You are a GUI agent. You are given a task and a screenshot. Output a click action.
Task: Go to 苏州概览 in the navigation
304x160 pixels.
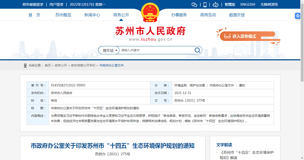[x=63, y=15]
